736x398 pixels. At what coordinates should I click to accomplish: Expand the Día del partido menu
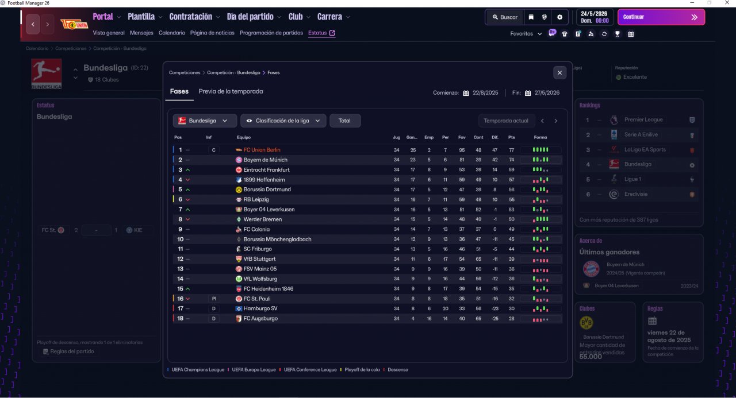(254, 17)
